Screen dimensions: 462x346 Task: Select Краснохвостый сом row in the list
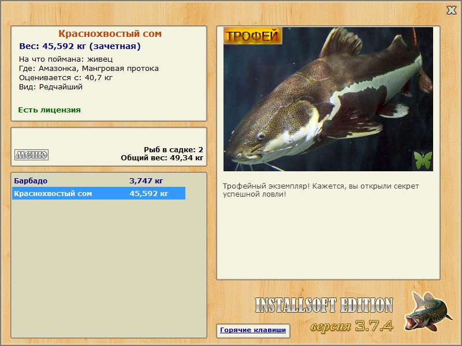[x=99, y=193]
